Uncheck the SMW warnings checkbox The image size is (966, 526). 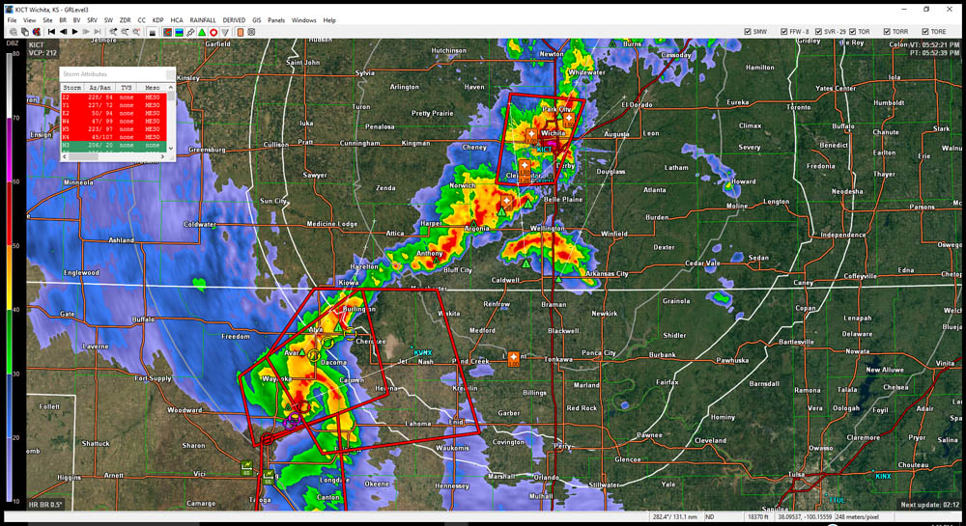749,32
